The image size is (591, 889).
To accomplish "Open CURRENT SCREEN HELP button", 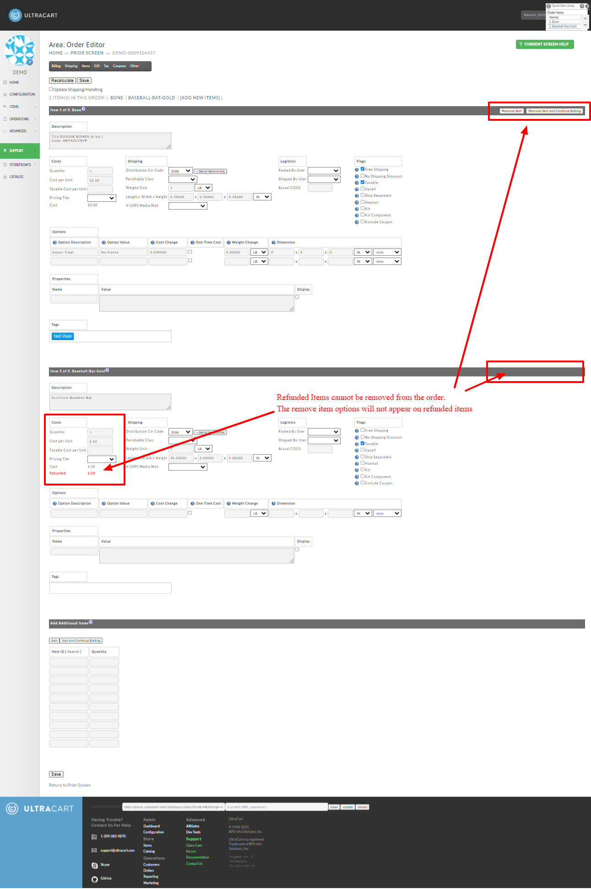I will point(545,44).
